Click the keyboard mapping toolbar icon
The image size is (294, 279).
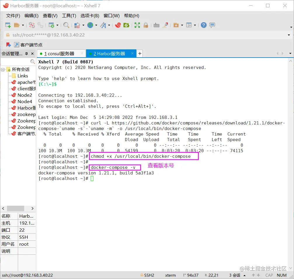point(156,25)
